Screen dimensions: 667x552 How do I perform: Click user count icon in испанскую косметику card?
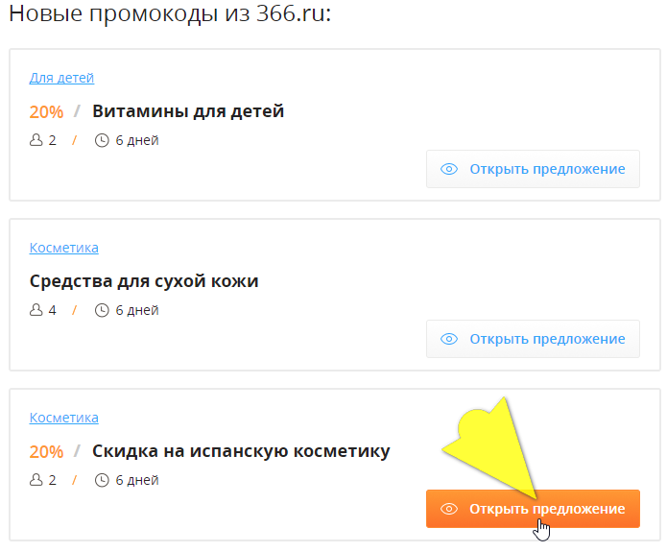(x=36, y=480)
